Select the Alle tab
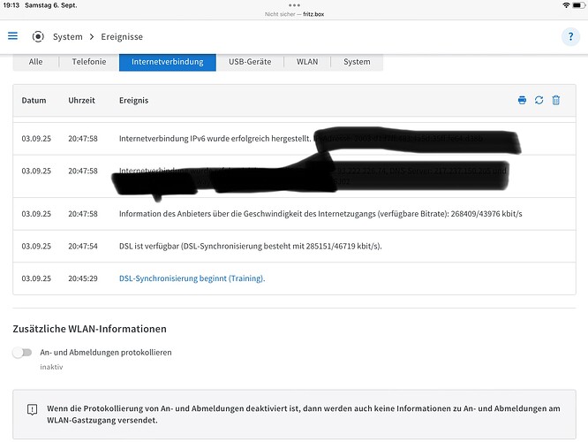The height and width of the screenshot is (442, 588). coord(35,62)
